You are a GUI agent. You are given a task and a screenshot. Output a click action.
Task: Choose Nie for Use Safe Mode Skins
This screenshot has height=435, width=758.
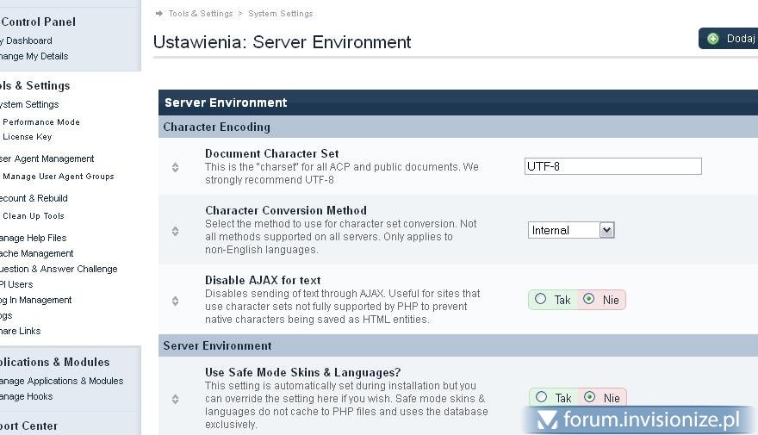[589, 397]
